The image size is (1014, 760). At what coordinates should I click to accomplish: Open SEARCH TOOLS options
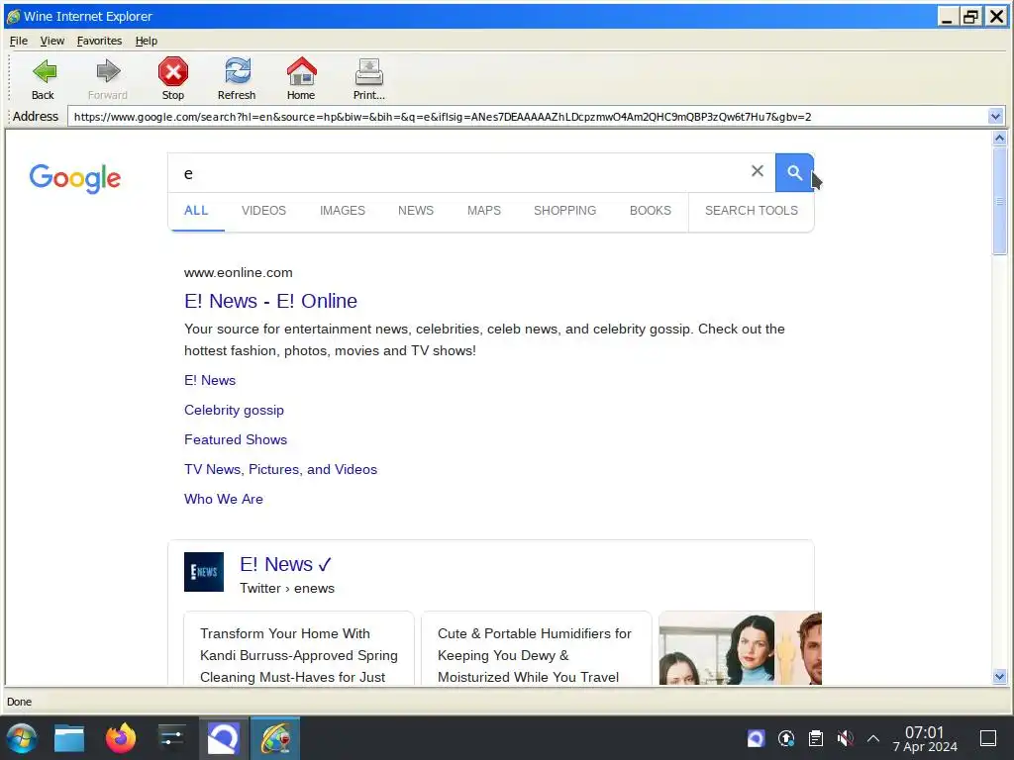point(751,211)
